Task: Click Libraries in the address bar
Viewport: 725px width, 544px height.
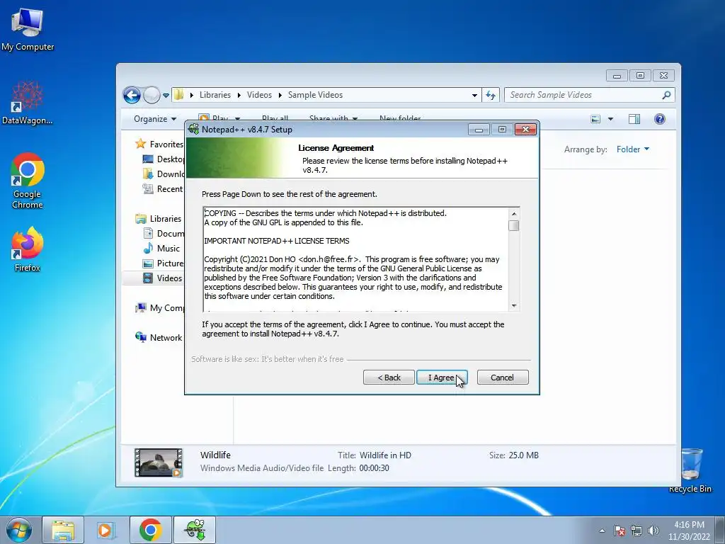Action: 215,95
